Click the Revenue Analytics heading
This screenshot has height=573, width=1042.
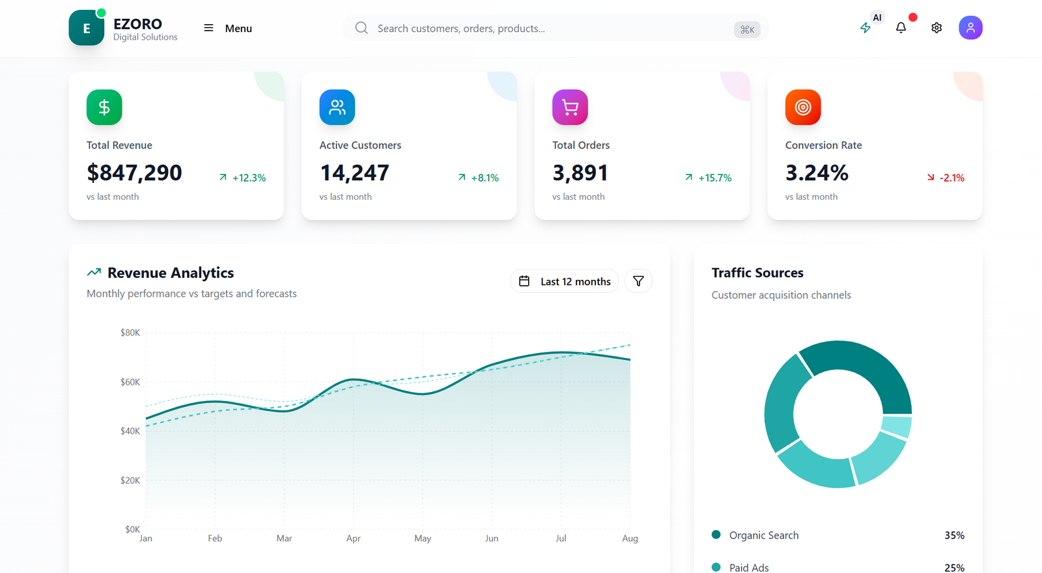(170, 273)
